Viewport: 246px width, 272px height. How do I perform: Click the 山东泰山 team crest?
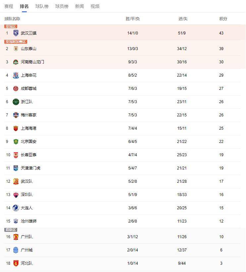click(16, 48)
